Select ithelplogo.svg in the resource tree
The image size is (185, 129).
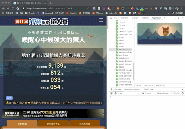pos(124,79)
